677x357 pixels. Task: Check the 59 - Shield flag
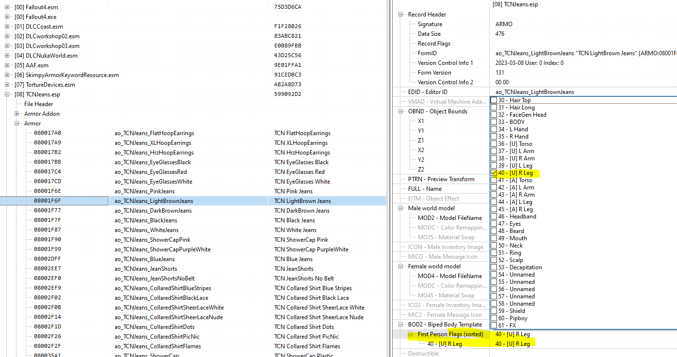(x=494, y=311)
